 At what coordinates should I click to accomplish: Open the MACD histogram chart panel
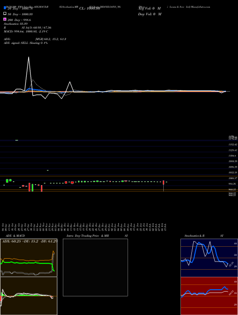[29, 296]
